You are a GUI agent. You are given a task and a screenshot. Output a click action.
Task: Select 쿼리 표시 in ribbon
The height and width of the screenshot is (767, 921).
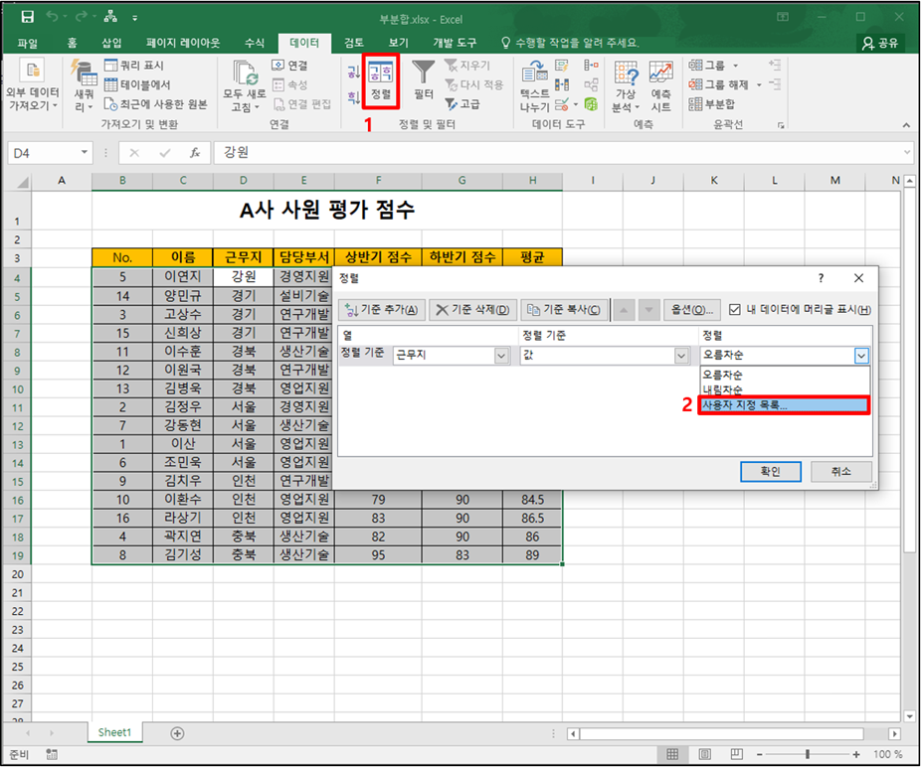coord(134,66)
